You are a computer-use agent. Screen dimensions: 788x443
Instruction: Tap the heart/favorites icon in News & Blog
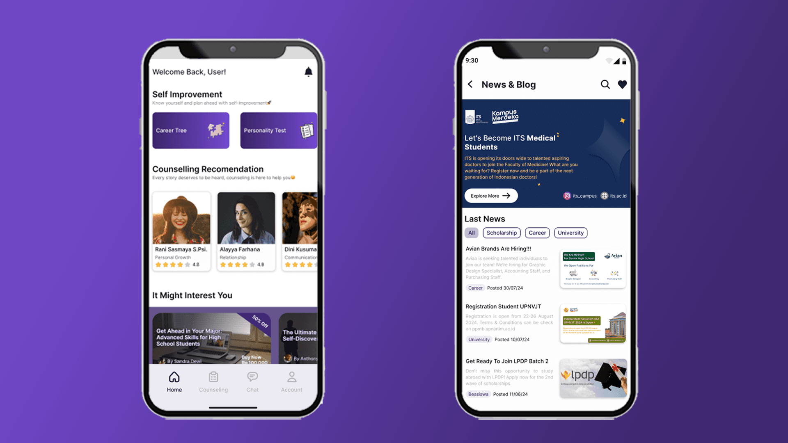pyautogui.click(x=622, y=84)
